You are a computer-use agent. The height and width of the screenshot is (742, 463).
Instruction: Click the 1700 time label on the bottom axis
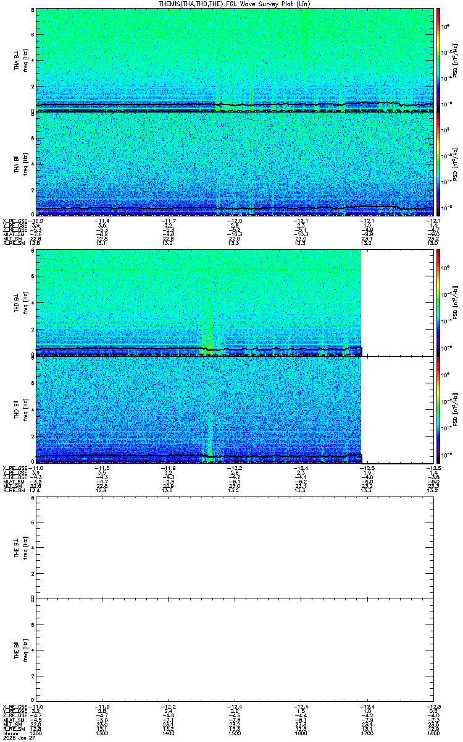[x=367, y=733]
